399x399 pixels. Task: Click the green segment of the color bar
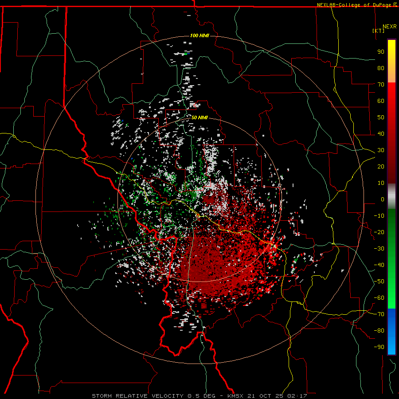tap(391, 258)
